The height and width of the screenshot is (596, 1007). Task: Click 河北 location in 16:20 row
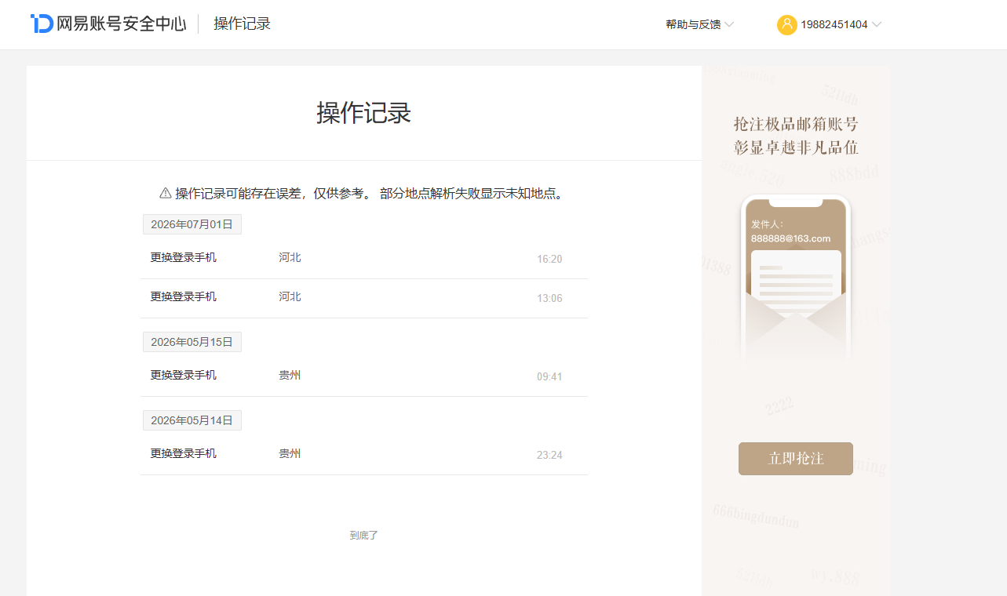(x=290, y=257)
